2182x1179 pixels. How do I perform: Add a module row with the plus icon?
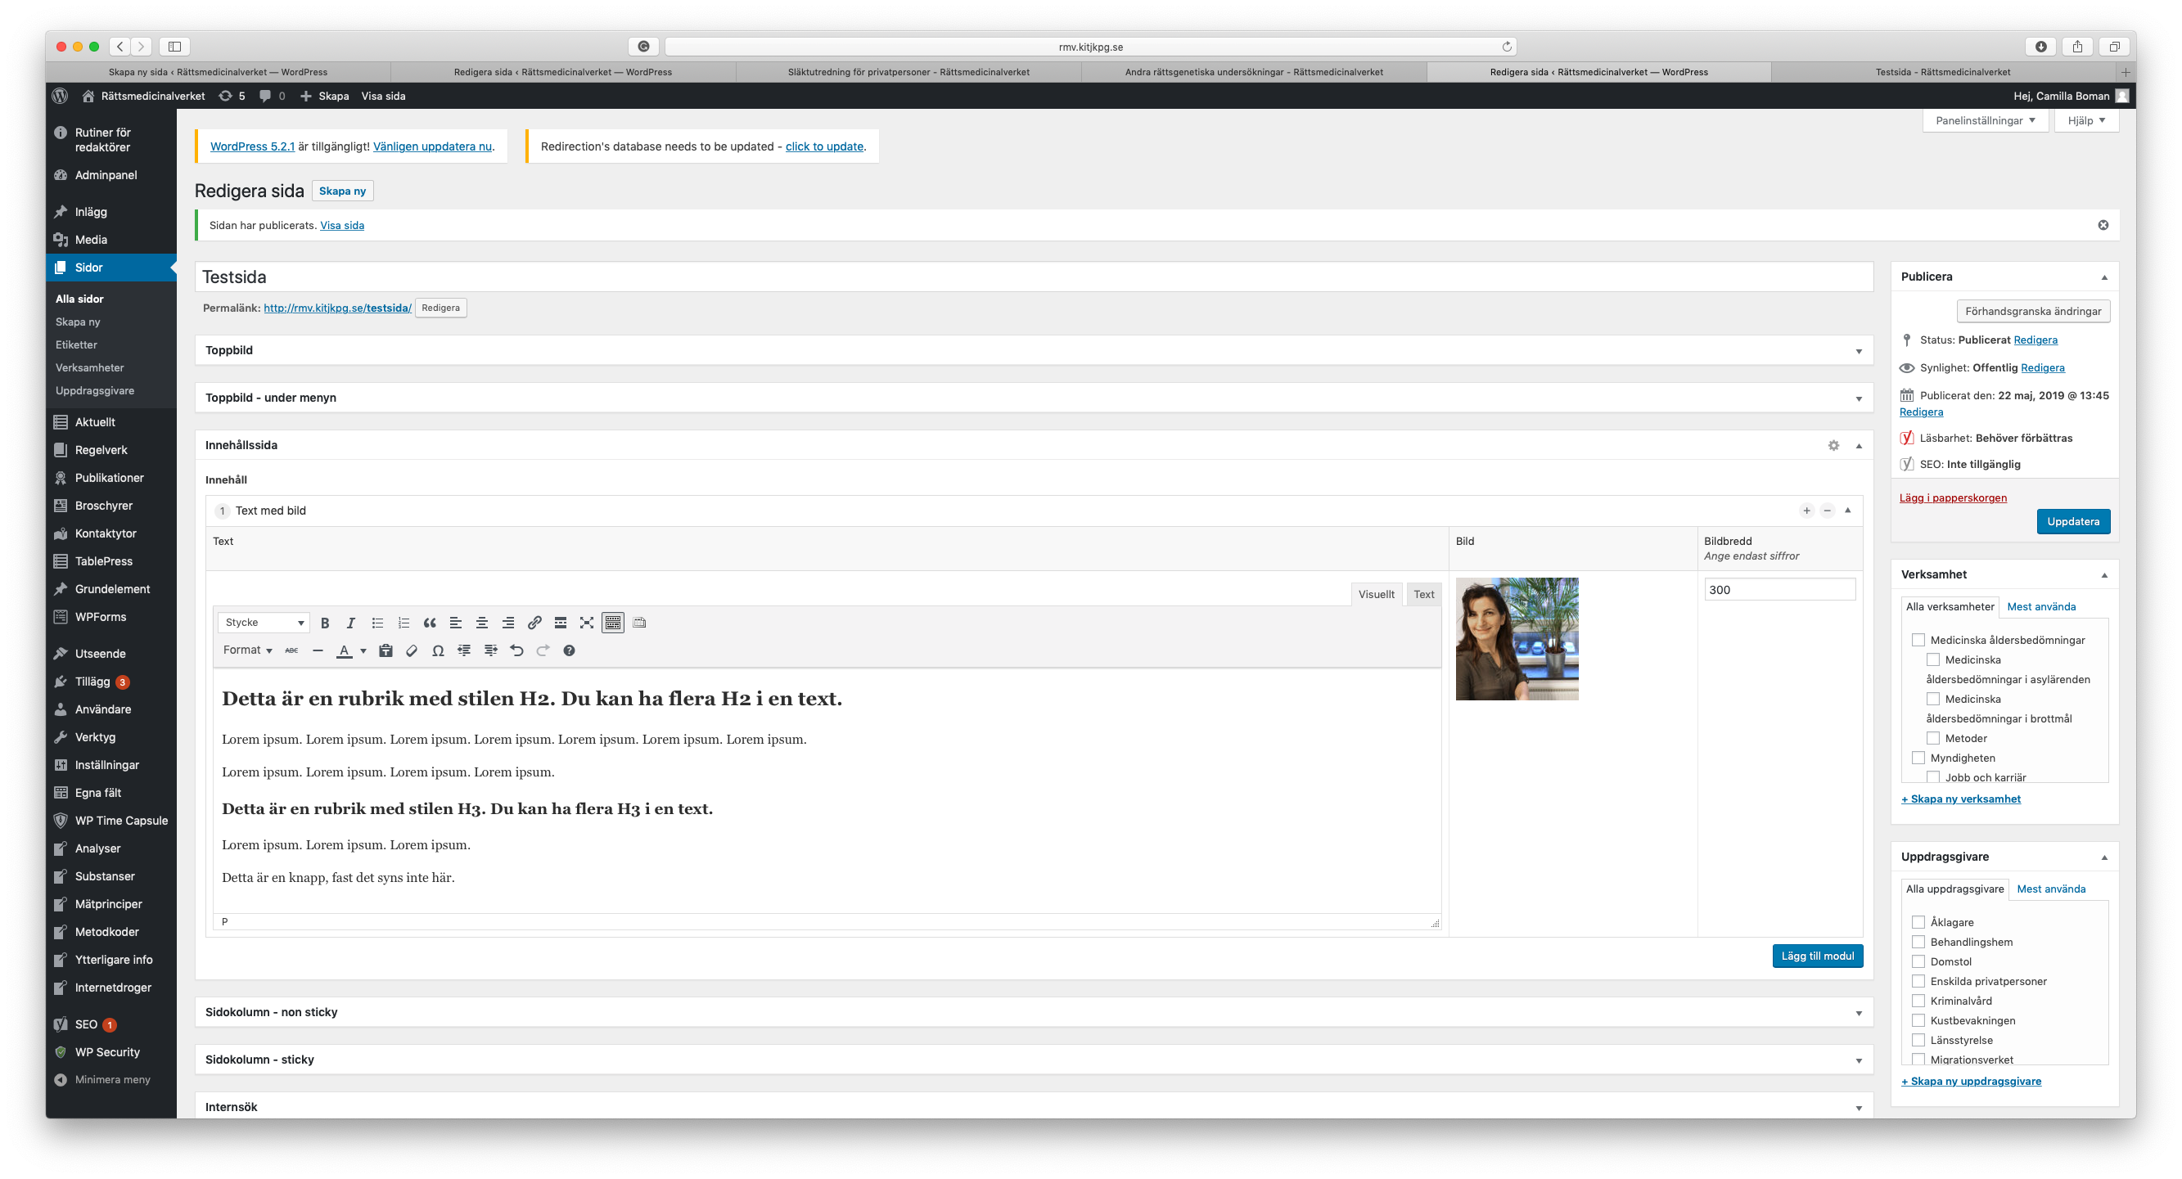[1807, 511]
